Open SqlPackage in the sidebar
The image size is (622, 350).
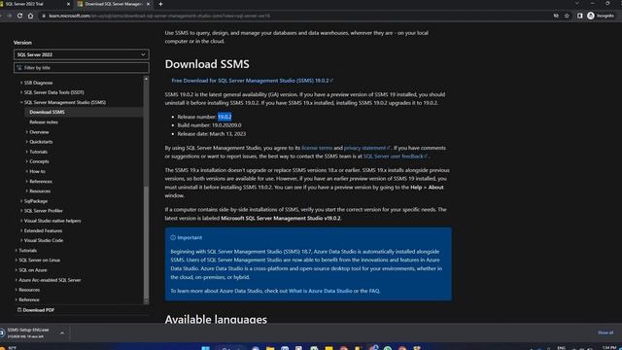click(x=36, y=201)
